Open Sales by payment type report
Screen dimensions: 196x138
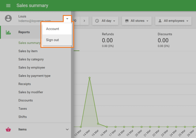pyautogui.click(x=34, y=76)
